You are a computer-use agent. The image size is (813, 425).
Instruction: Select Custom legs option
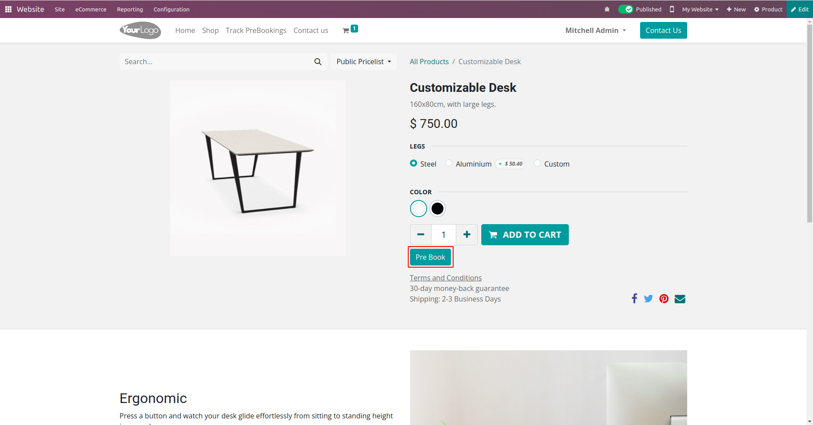pyautogui.click(x=537, y=163)
